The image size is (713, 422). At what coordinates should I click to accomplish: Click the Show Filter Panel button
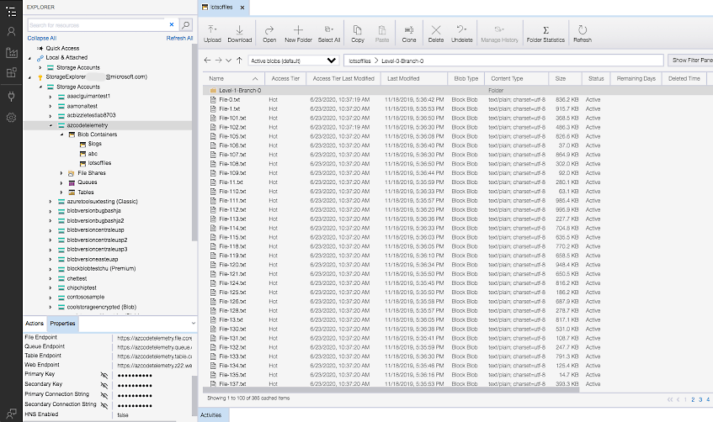690,61
